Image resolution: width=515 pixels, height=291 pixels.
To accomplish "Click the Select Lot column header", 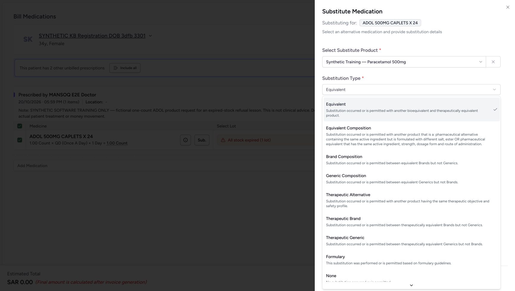I will (226, 126).
